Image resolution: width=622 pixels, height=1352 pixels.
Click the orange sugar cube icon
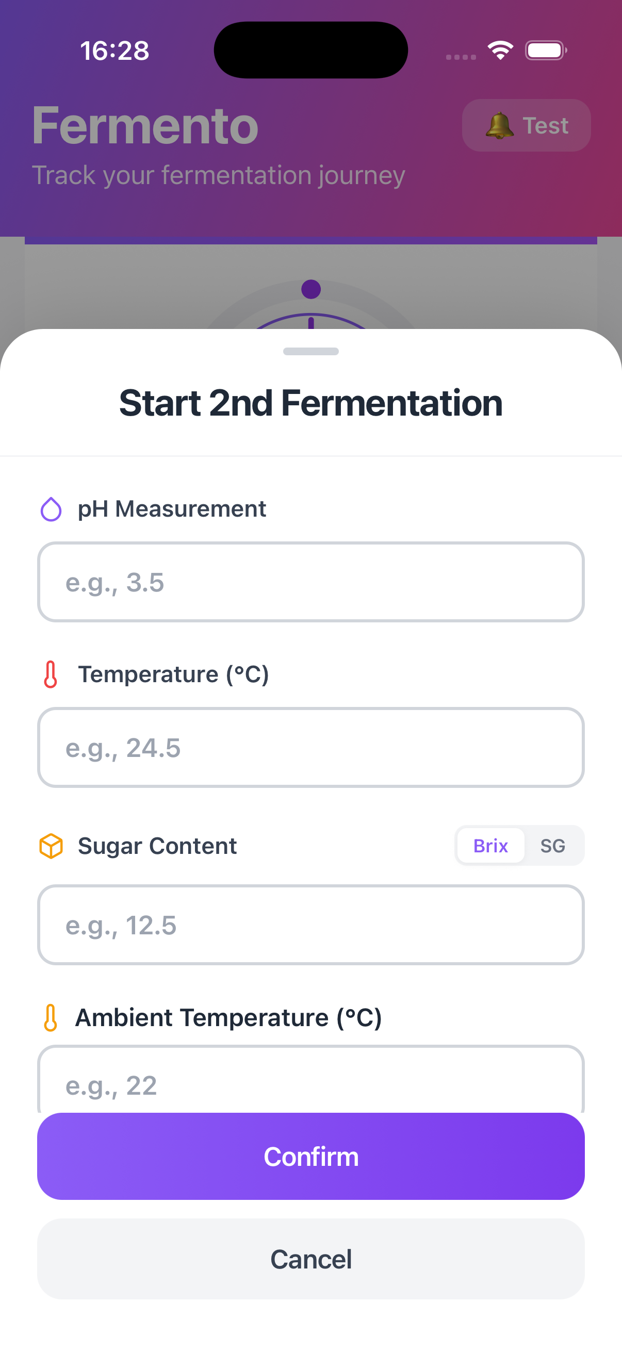(x=51, y=846)
